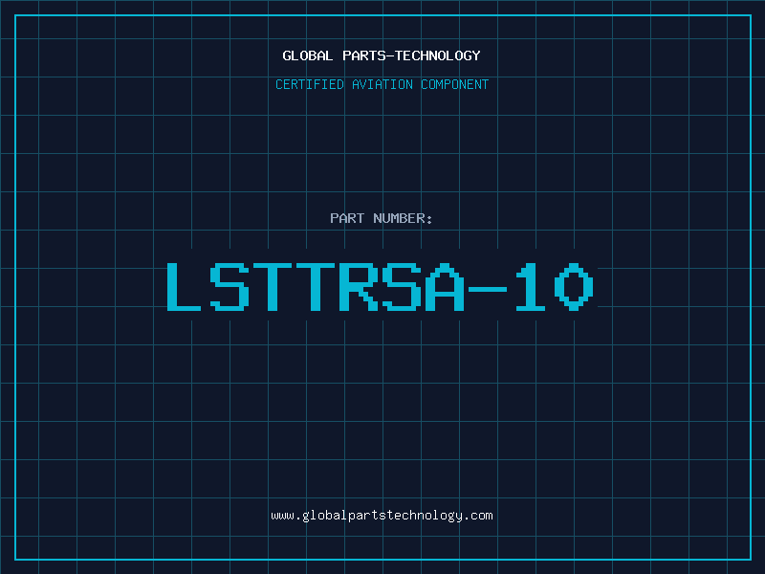Click the 'PART NUMBER:' label
765x574 pixels.
pos(381,218)
